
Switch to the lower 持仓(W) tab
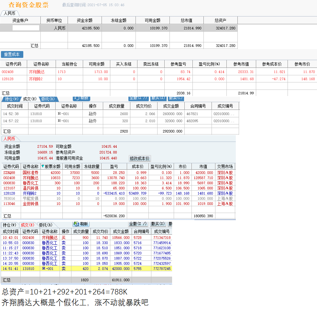coord(9,225)
